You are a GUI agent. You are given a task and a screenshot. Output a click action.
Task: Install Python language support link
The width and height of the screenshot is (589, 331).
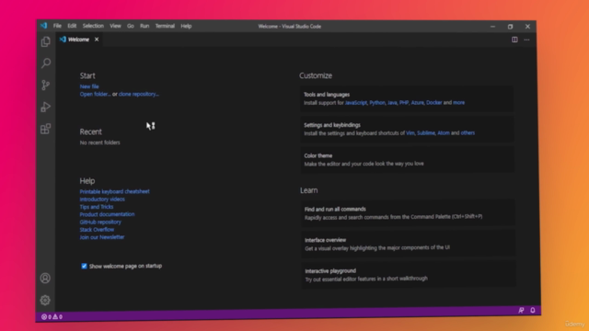click(377, 102)
